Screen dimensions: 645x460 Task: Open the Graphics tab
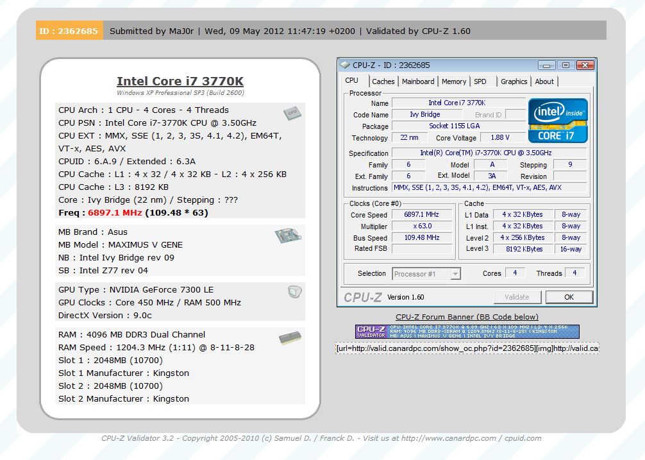(x=514, y=81)
